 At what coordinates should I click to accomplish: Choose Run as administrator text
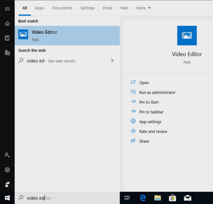tap(157, 92)
